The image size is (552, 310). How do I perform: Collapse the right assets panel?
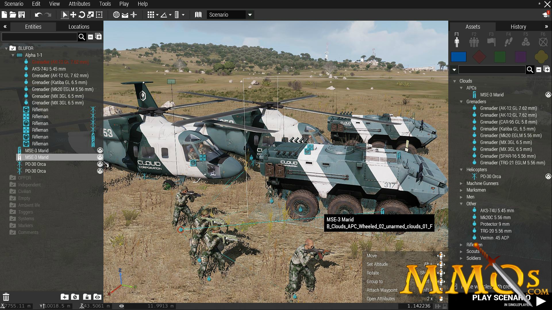546,27
